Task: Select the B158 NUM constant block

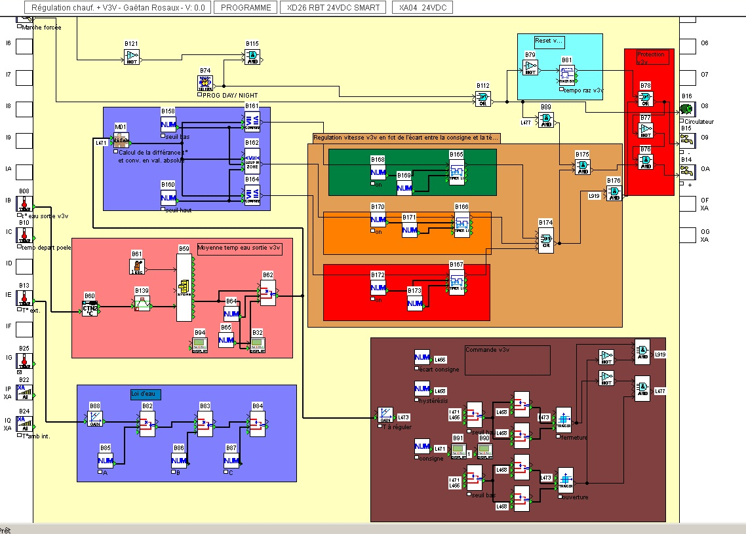Action: (x=168, y=124)
